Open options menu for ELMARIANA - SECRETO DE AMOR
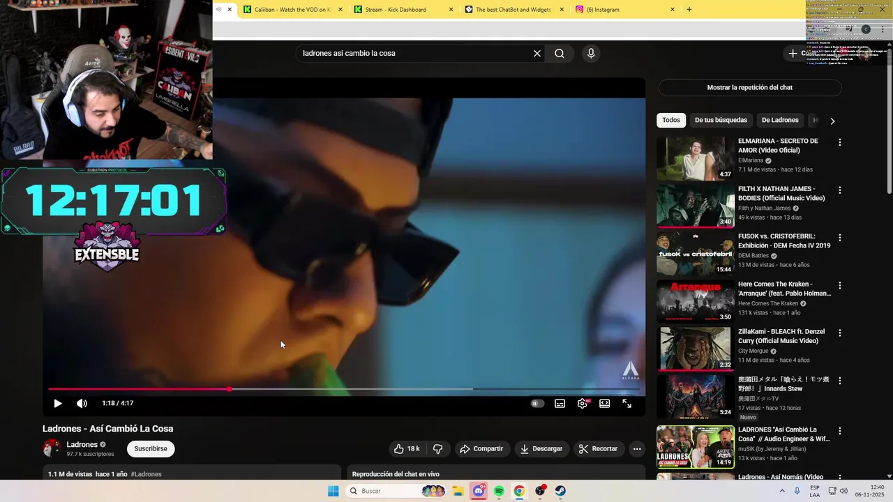 [x=840, y=142]
